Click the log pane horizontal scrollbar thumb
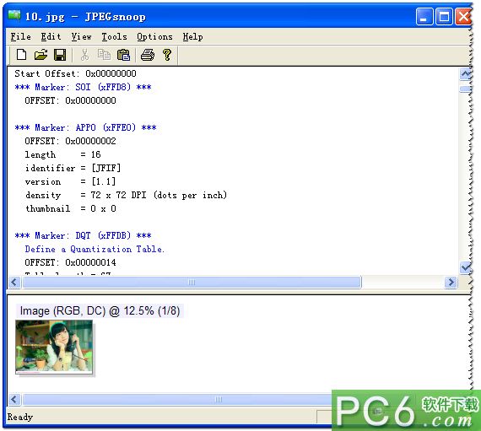Screen dimensions: 481x431 [x=192, y=282]
